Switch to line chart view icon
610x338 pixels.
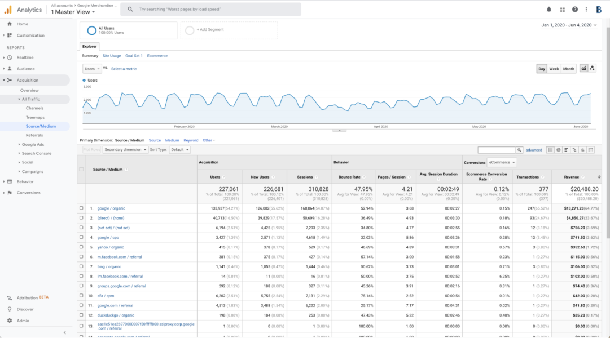tap(583, 68)
